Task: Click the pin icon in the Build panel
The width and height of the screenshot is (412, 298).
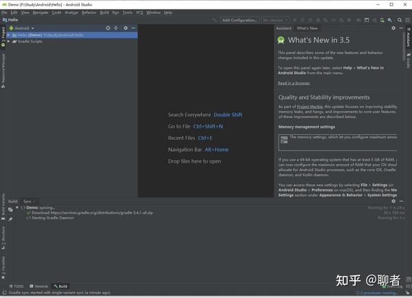Action: [10, 219]
